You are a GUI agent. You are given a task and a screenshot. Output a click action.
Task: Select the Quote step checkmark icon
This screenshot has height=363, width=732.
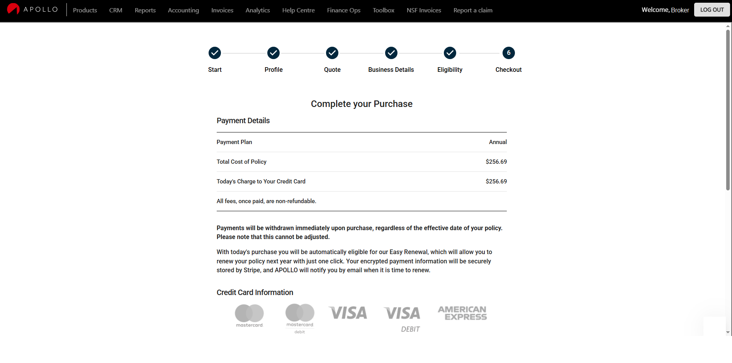click(x=332, y=53)
